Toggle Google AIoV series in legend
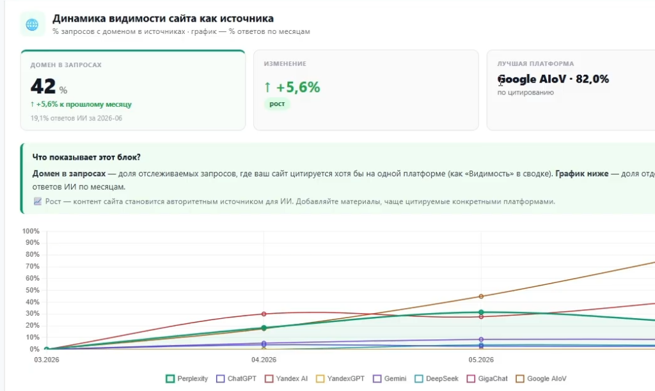Viewport: 655px width, 391px height. [541, 378]
